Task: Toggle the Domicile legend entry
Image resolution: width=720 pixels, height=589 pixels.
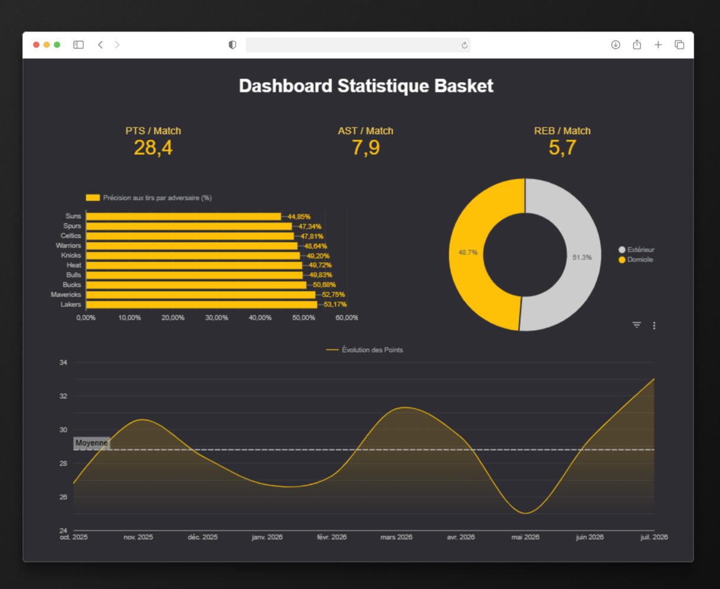Action: point(636,260)
